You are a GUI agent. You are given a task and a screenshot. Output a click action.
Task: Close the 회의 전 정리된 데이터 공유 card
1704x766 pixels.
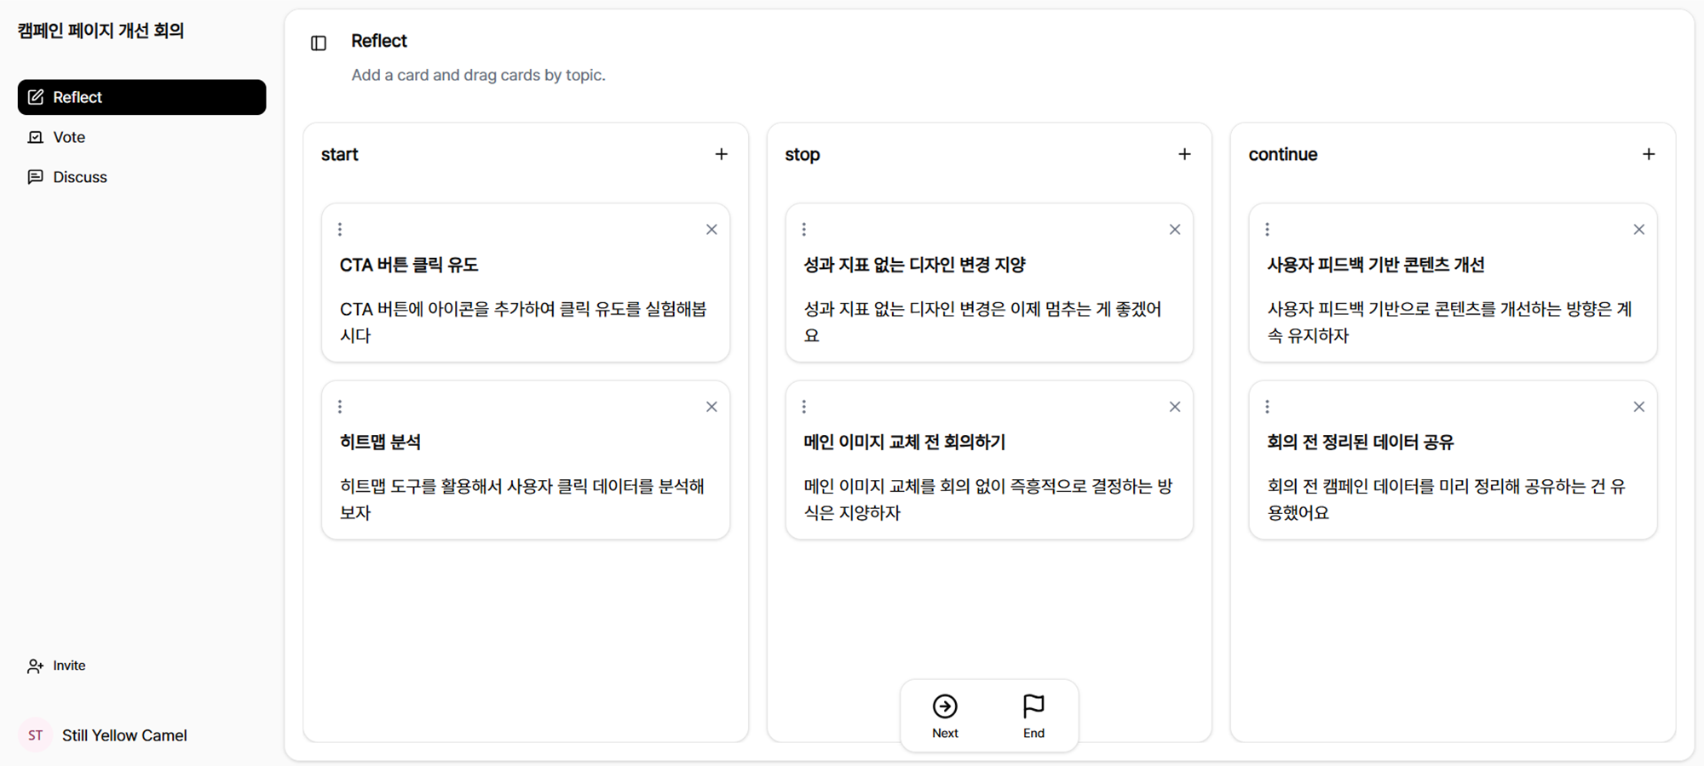pos(1638,407)
